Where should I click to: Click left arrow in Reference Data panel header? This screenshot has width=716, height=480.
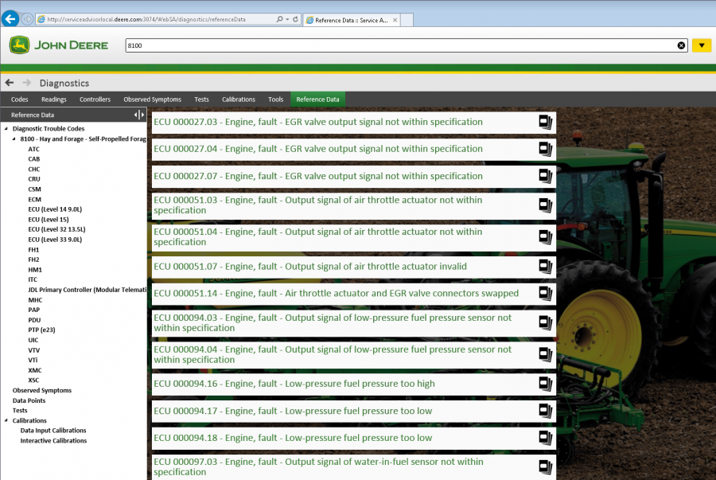click(x=134, y=114)
